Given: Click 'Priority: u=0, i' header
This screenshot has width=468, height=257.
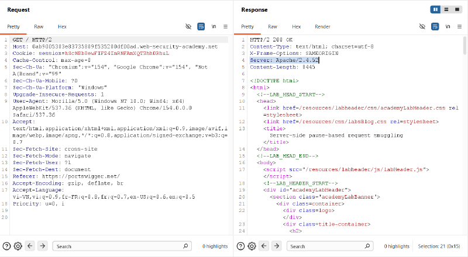Looking at the screenshot, I should click(38, 204).
